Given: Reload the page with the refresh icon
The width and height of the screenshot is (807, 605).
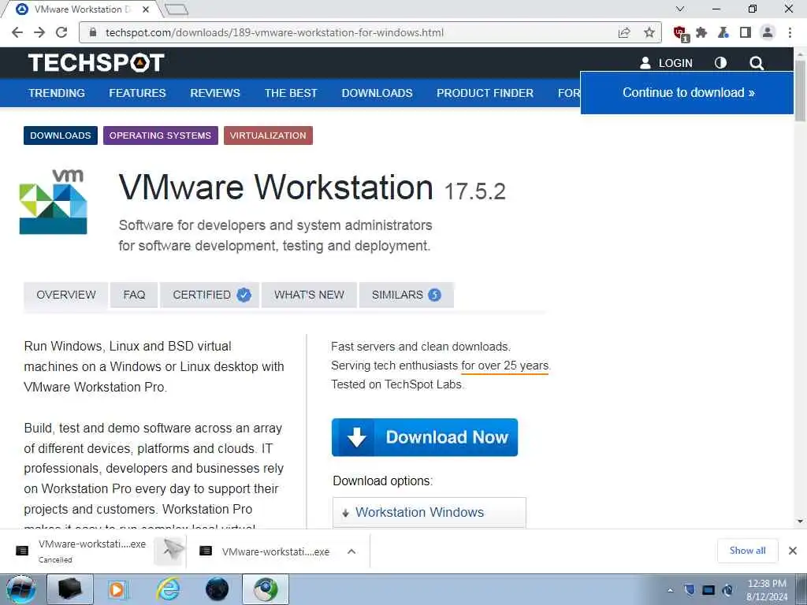Looking at the screenshot, I should [x=61, y=32].
